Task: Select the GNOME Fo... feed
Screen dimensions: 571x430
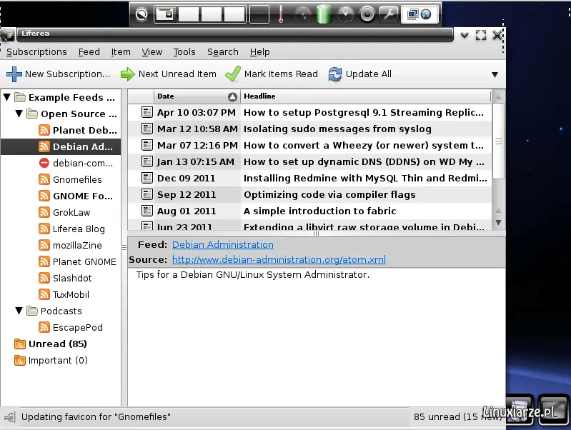Action: [76, 196]
